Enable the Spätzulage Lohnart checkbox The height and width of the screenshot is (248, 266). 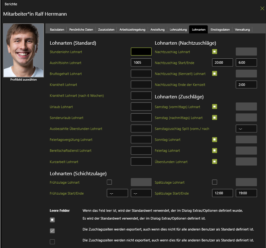tap(215, 182)
